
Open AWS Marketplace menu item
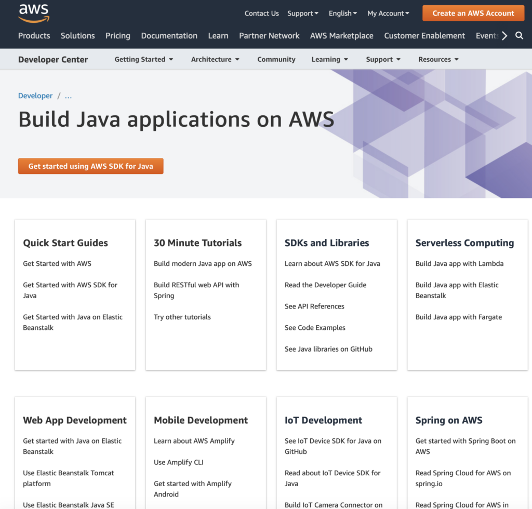click(342, 36)
